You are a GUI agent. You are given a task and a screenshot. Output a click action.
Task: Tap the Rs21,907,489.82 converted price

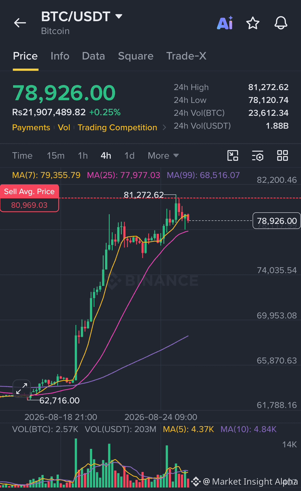49,112
